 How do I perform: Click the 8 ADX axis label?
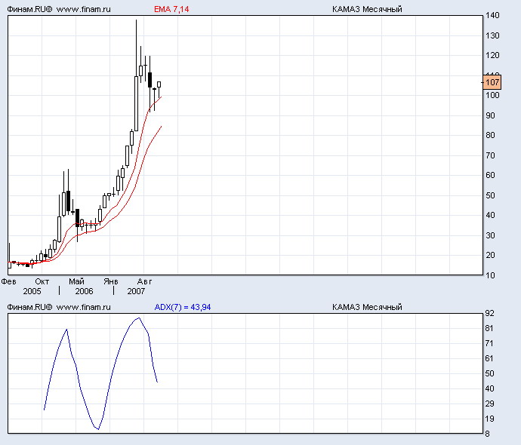(x=488, y=434)
